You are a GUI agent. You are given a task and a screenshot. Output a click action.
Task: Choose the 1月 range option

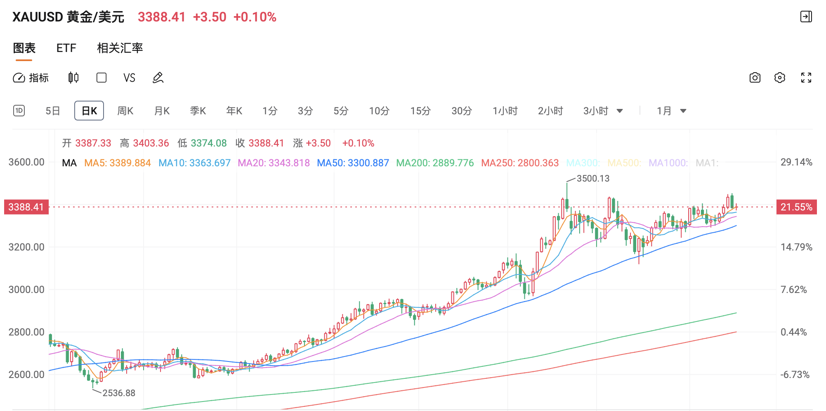point(664,111)
